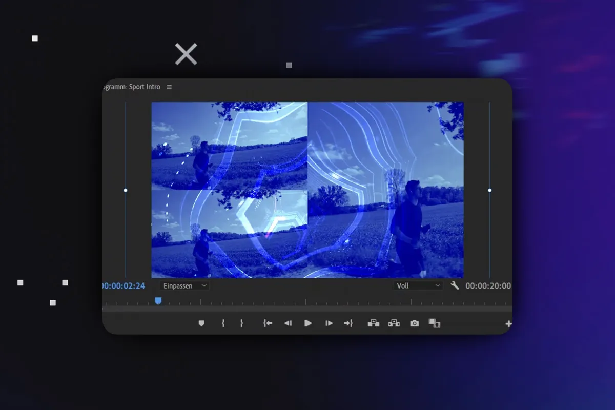Click the blue playhead marker on the ruler
The height and width of the screenshot is (410, 615).
click(x=158, y=301)
